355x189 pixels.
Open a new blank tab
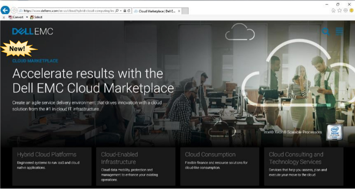(185, 11)
